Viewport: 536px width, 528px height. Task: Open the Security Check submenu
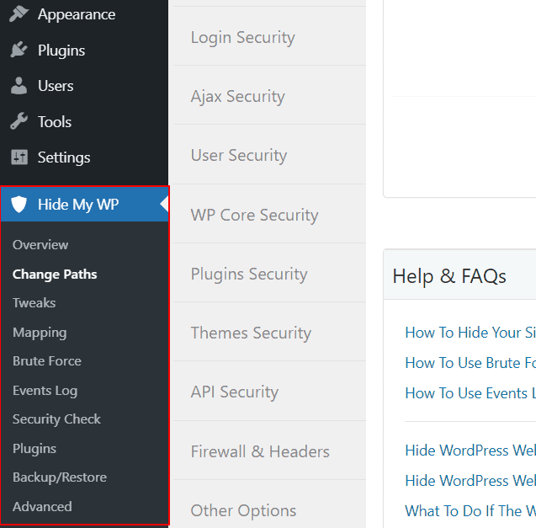click(56, 419)
